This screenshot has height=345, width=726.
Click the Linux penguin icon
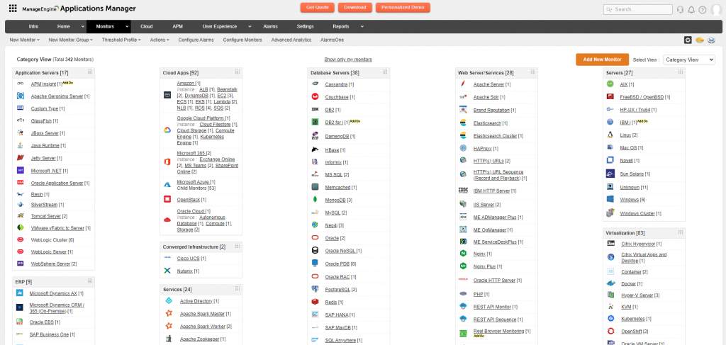coord(610,135)
